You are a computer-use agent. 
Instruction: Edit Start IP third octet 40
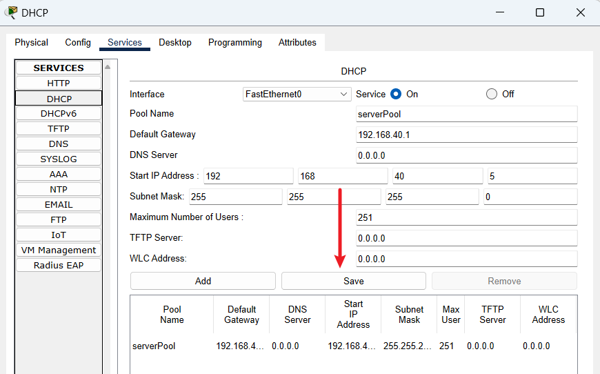438,176
